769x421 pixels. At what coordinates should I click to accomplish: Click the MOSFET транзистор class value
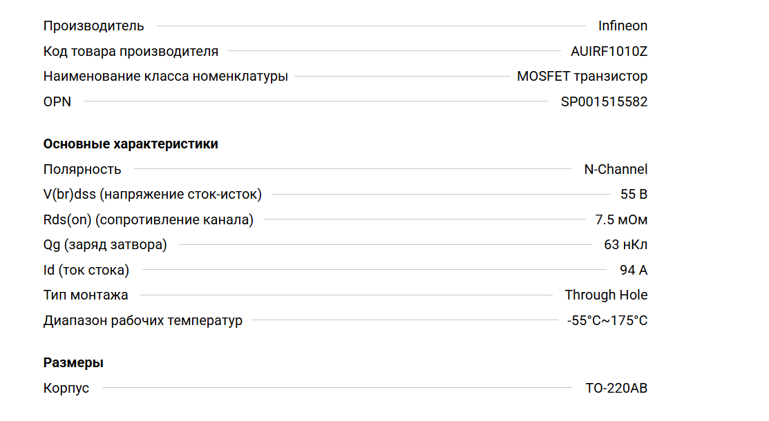pyautogui.click(x=582, y=77)
